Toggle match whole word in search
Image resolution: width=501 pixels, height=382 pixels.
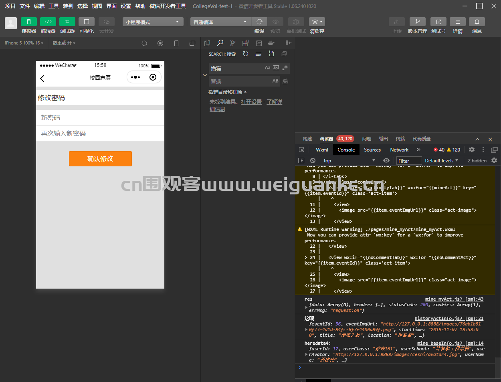pos(276,68)
